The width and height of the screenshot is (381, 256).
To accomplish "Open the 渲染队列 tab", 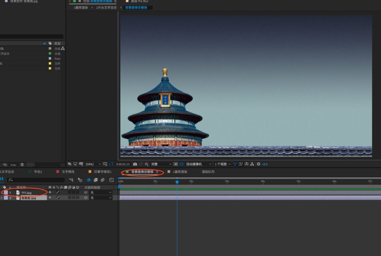I will (208, 172).
